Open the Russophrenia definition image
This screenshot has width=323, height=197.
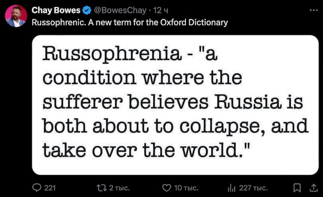[175, 105]
